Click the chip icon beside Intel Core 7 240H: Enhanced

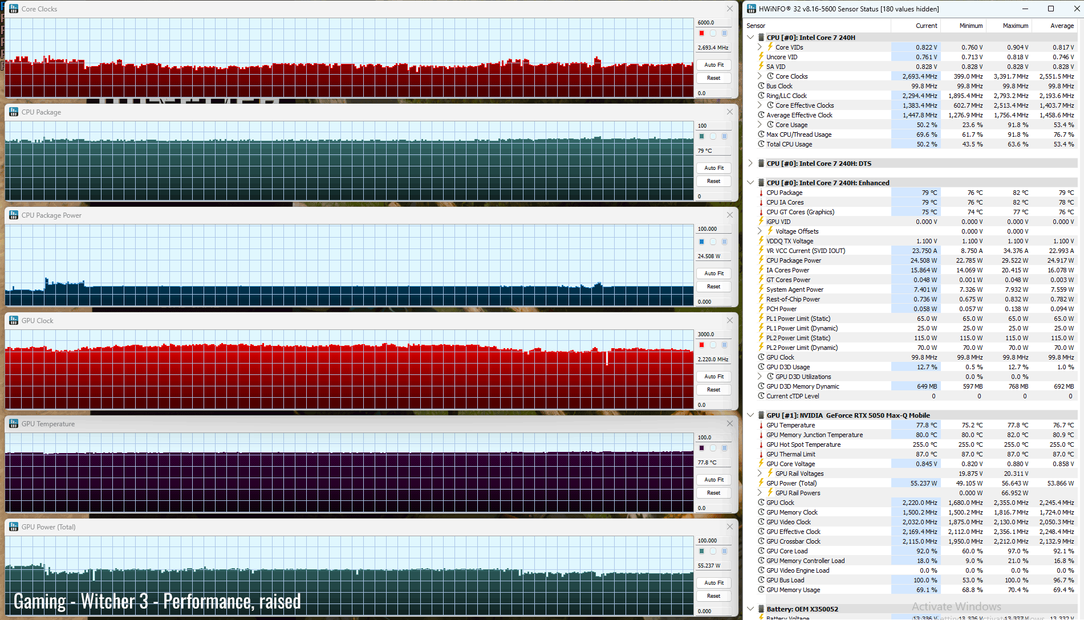click(x=761, y=183)
